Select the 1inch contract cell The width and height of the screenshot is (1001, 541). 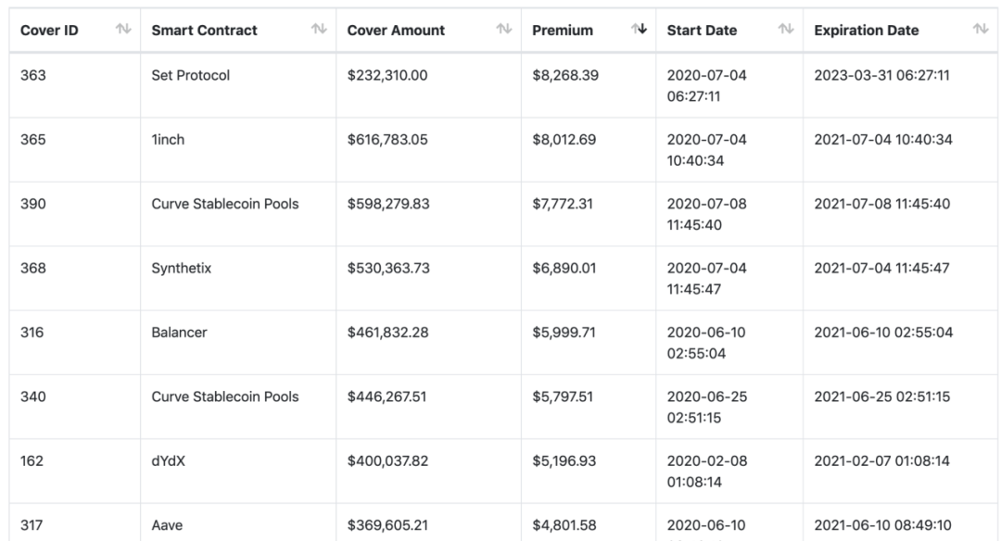pyautogui.click(x=168, y=140)
